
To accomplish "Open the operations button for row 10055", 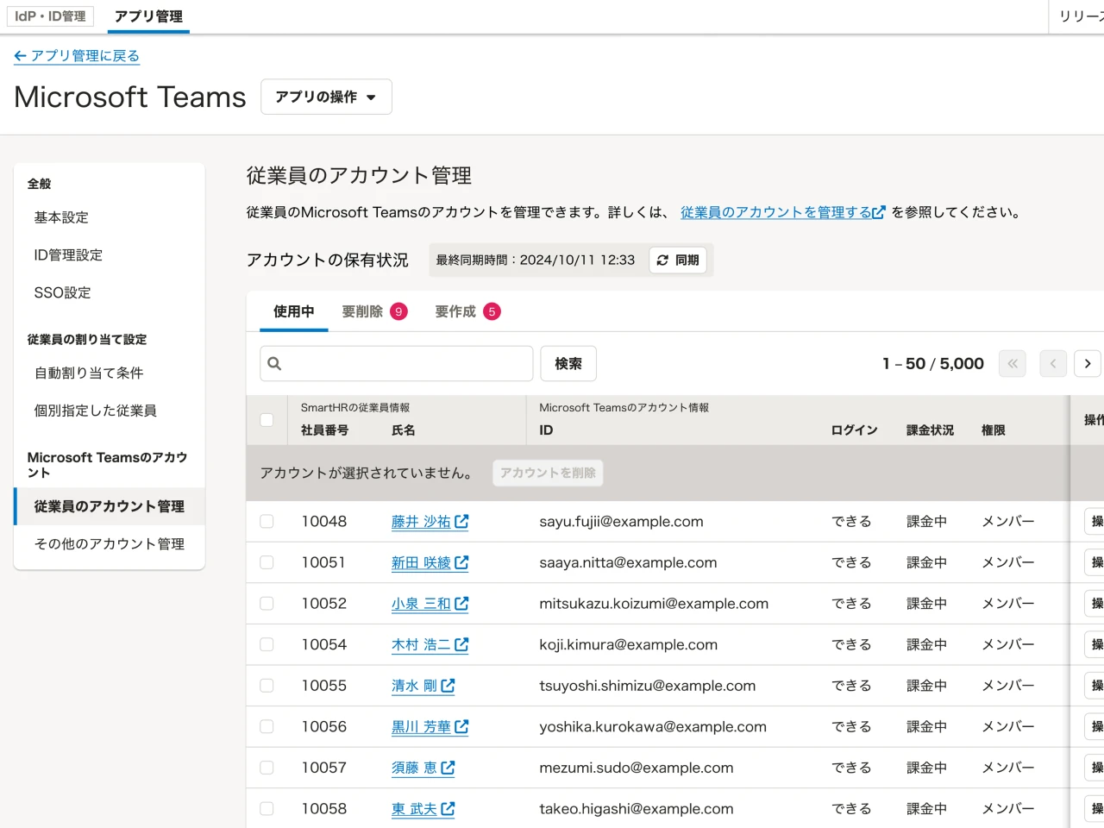I will click(1095, 686).
